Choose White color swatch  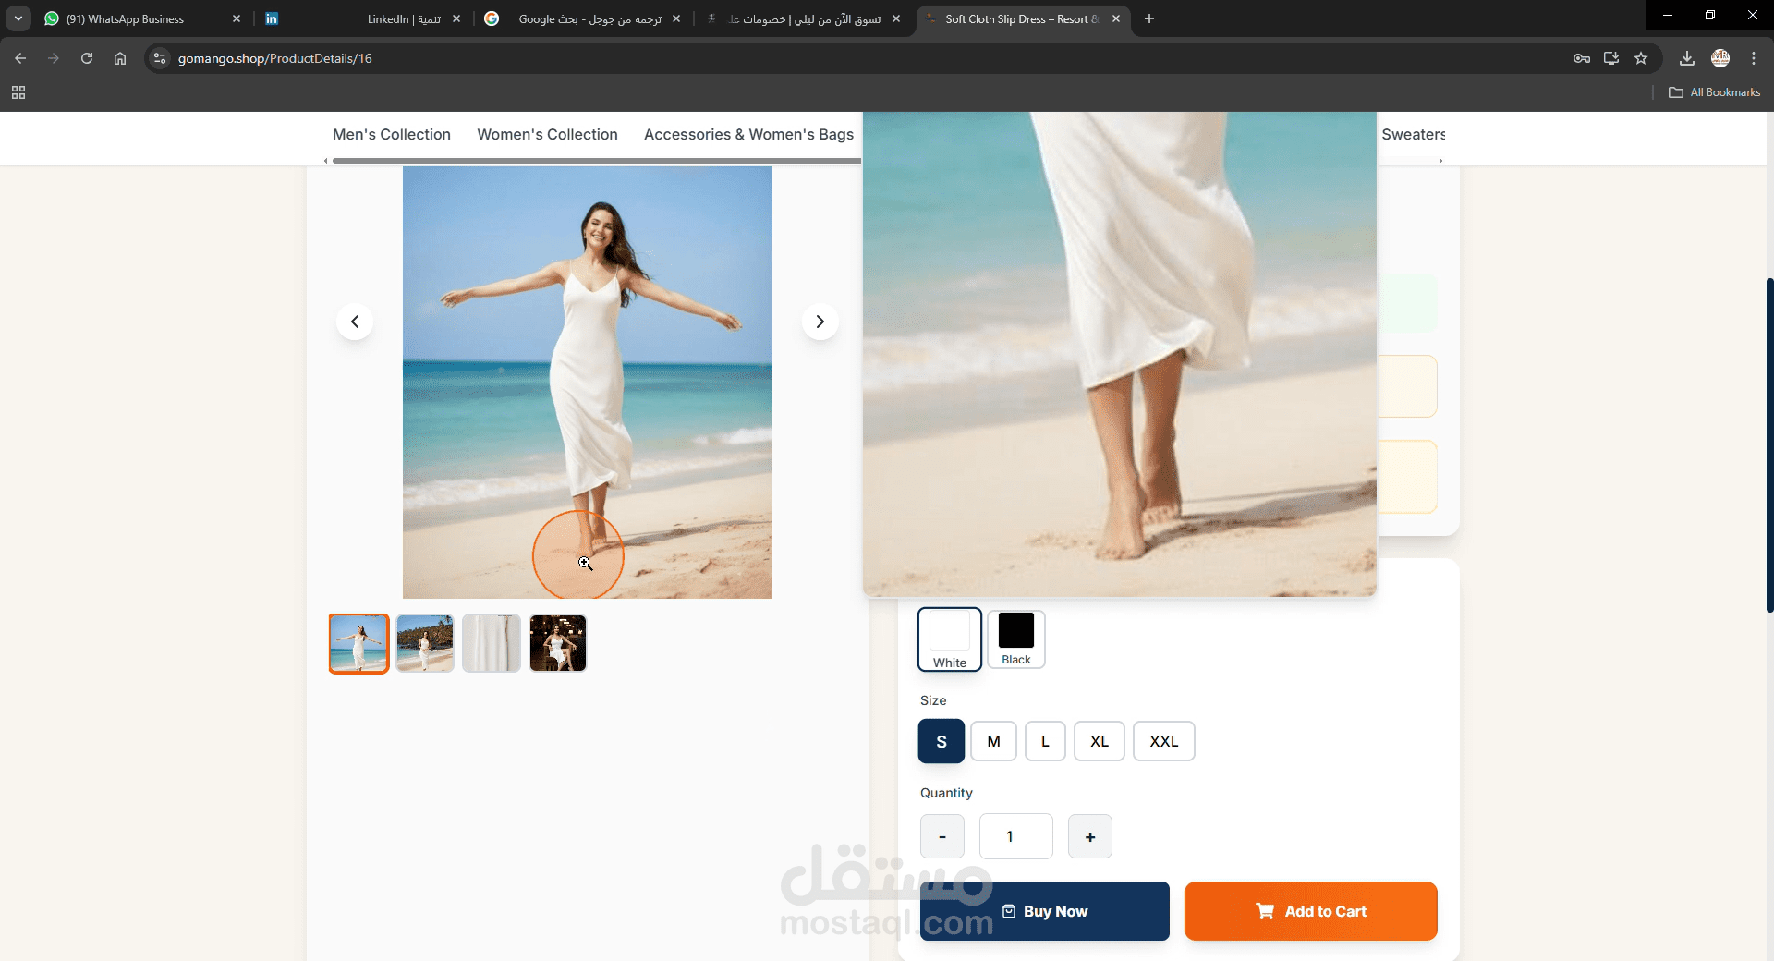[x=950, y=639]
